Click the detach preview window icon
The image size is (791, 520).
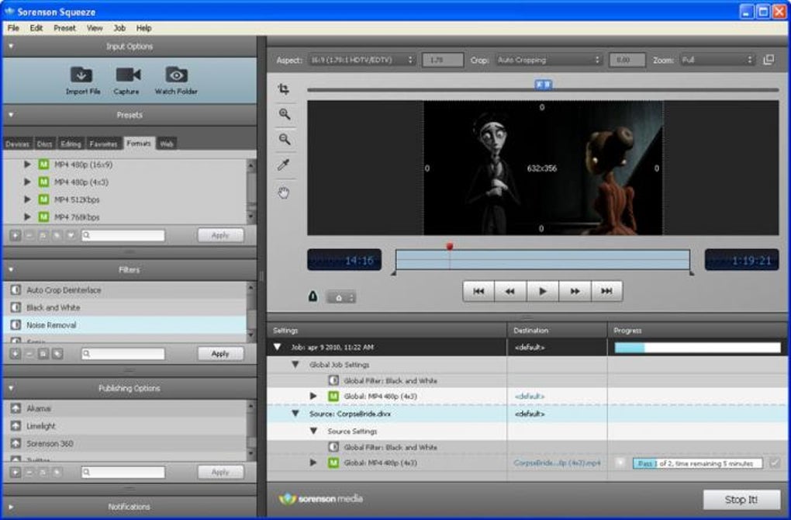click(769, 60)
